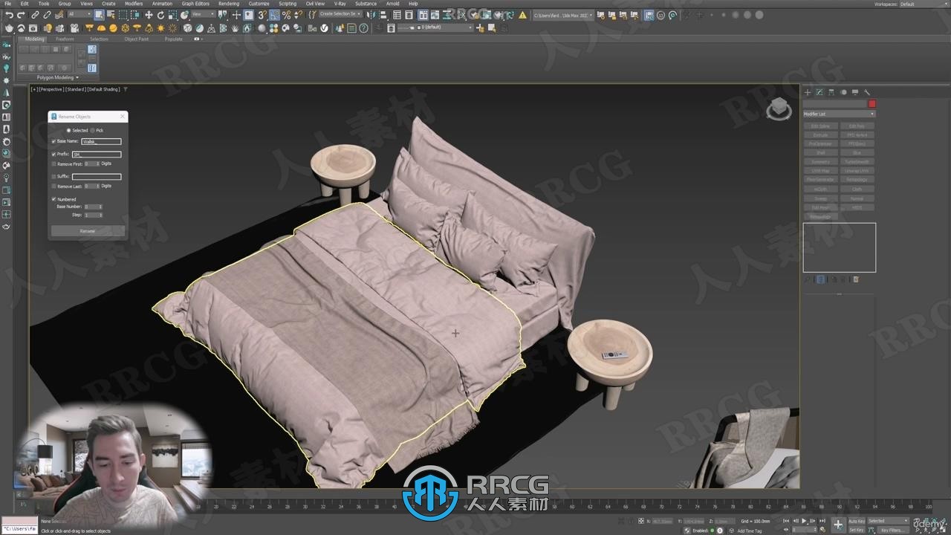
Task: Open the Select by Name tool
Action: click(x=111, y=15)
